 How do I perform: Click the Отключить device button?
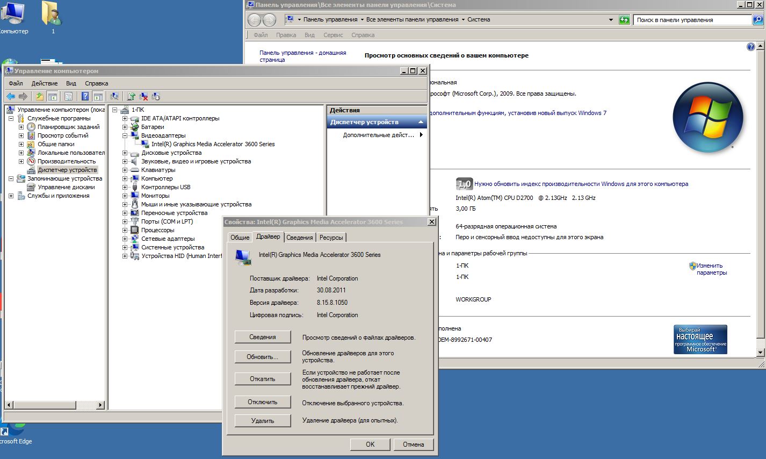point(263,402)
